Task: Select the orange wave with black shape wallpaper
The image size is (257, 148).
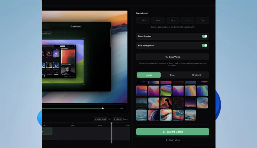Action: tap(166, 103)
